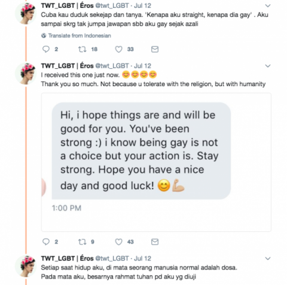Open the attached chat message screenshot
The image size is (287, 285).
coord(156,162)
